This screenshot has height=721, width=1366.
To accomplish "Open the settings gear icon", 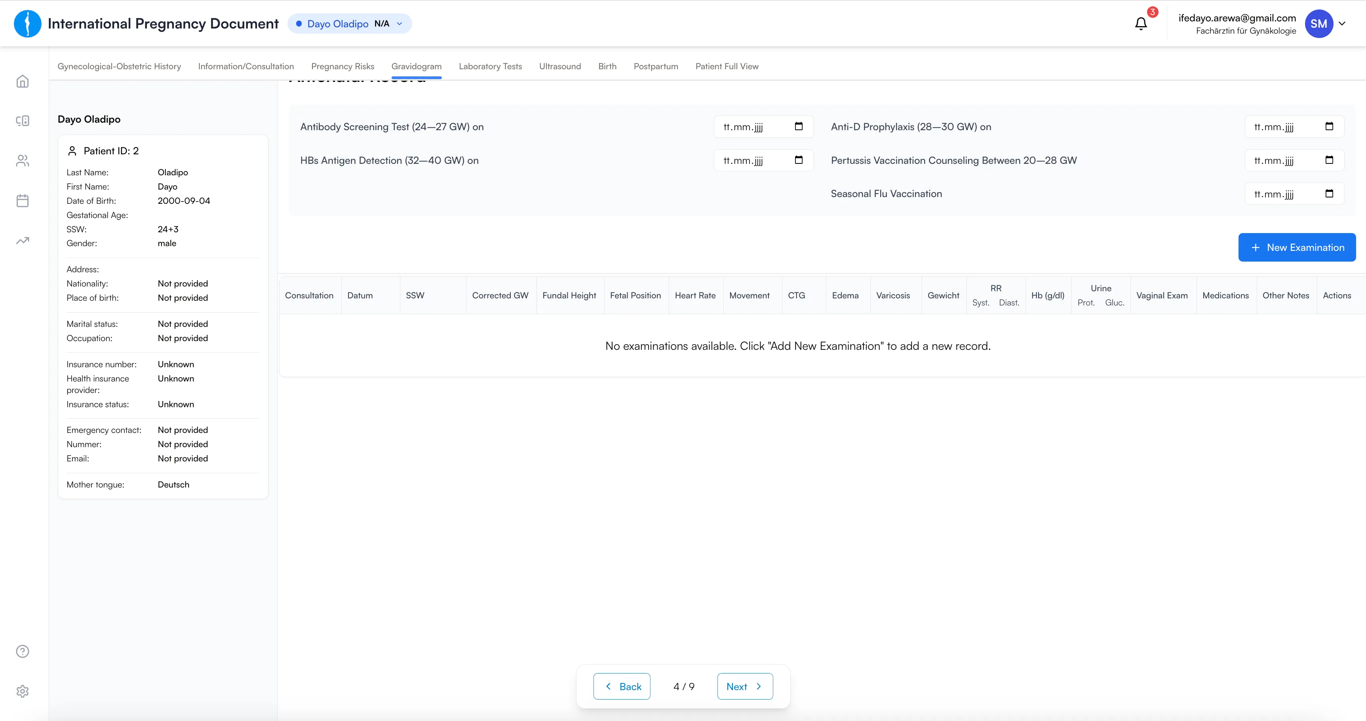I will point(22,691).
